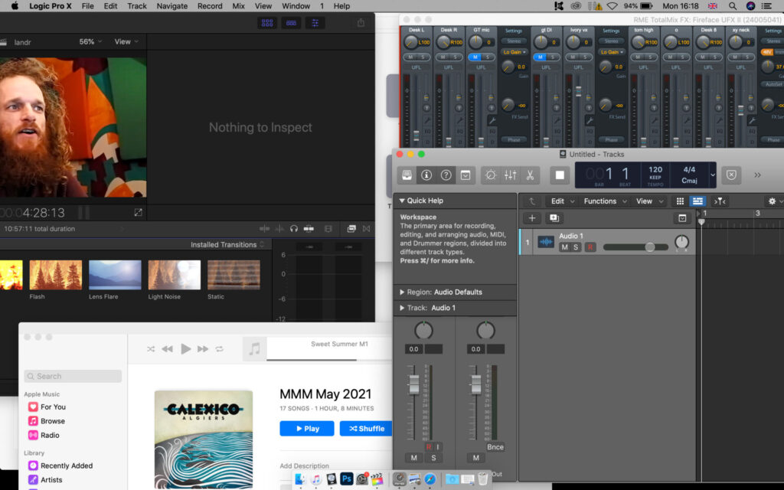The width and height of the screenshot is (784, 490).
Task: Open the Editors scissors icon in Logic
Action: pyautogui.click(x=529, y=175)
